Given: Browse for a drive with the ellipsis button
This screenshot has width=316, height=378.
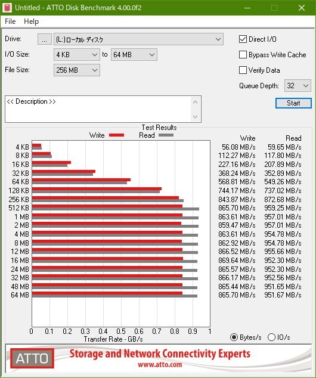Looking at the screenshot, I should click(x=44, y=39).
